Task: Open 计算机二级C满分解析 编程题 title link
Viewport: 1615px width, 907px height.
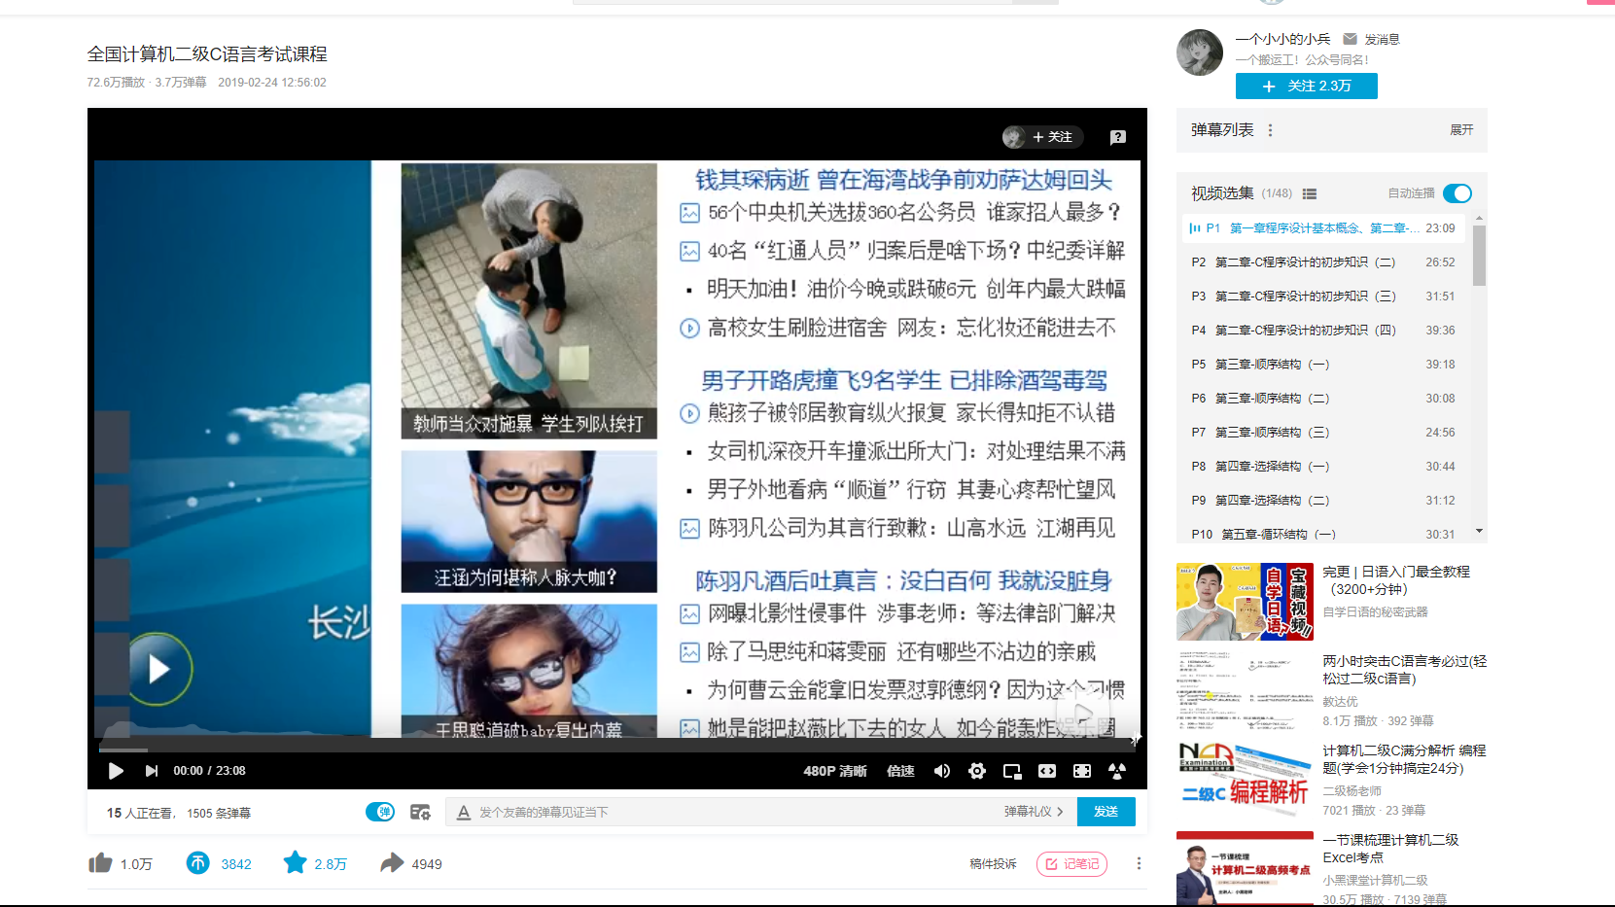Action: [x=1404, y=759]
